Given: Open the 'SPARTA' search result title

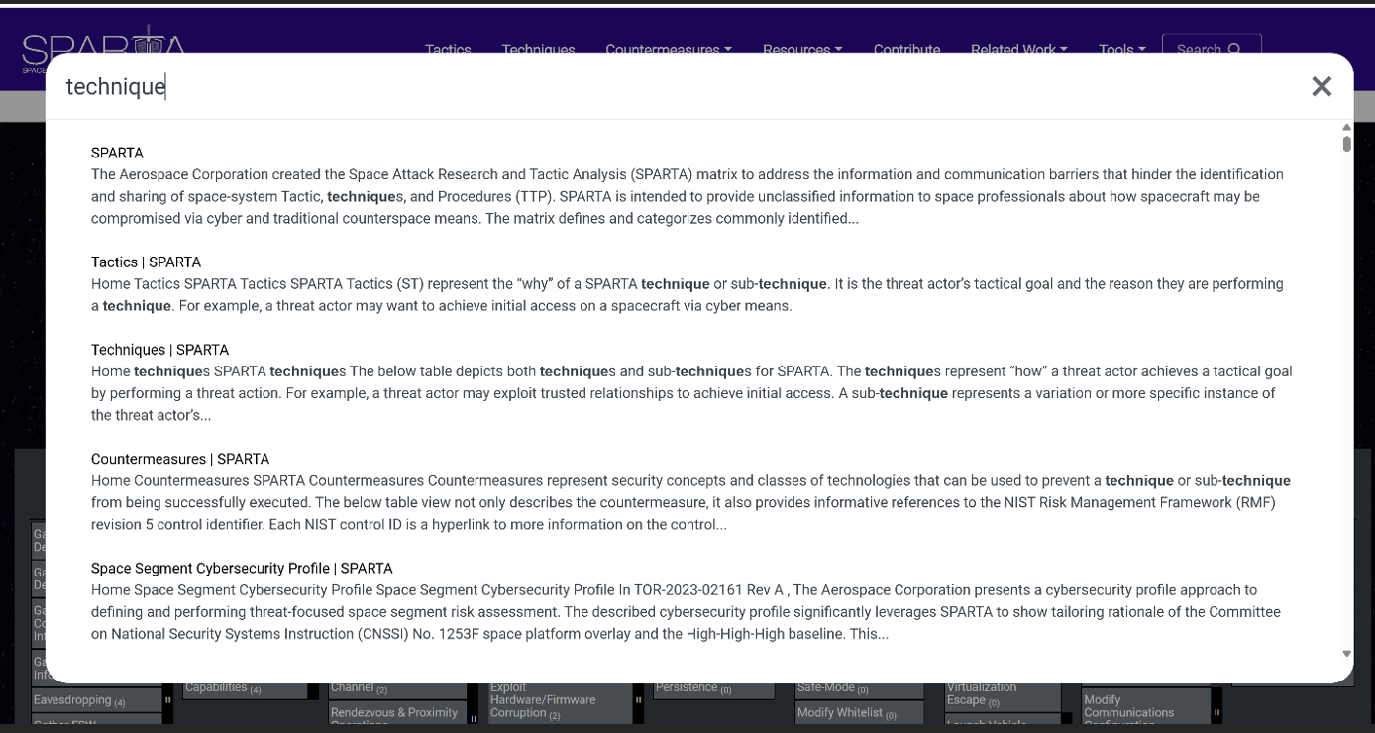Looking at the screenshot, I should [117, 153].
